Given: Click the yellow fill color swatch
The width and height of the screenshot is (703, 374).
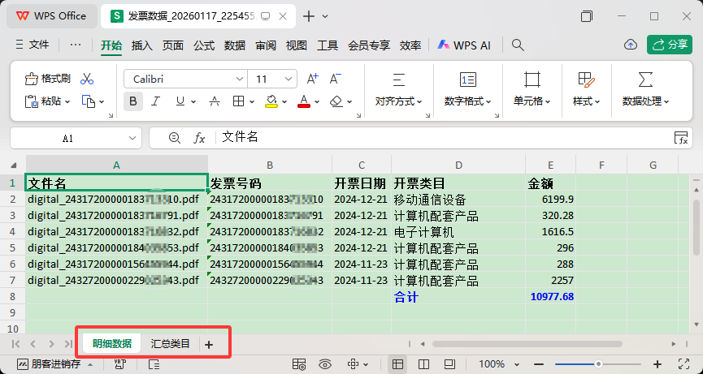Looking at the screenshot, I should pos(271,101).
